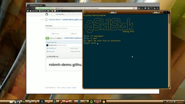
Task: Open Photoshop from the taskbar
Action: tap(79, 102)
